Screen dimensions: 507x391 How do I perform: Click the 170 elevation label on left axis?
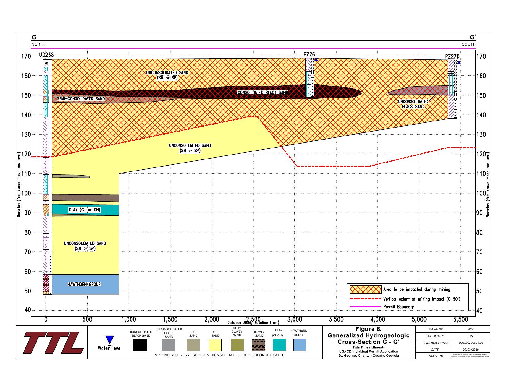26,56
